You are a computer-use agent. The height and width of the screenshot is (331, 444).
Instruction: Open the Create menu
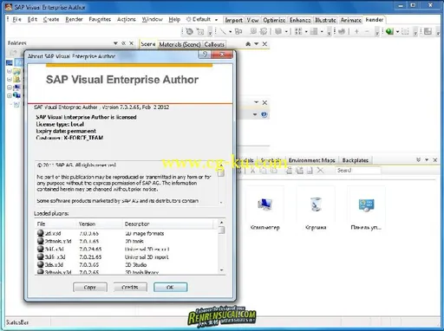[51, 19]
